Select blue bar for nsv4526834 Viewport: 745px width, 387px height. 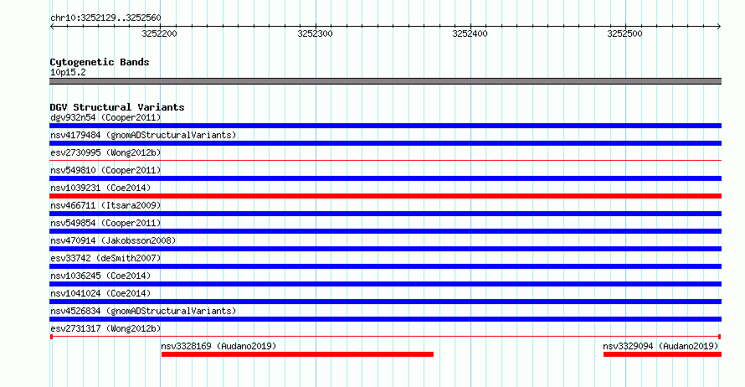385,319
